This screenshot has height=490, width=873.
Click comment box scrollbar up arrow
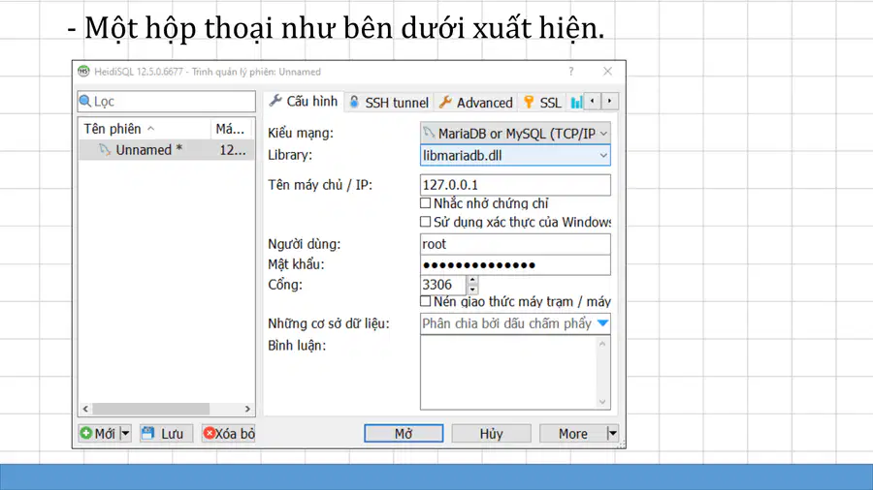pyautogui.click(x=602, y=344)
